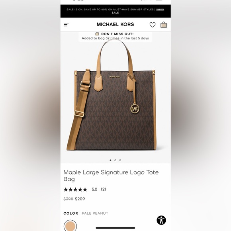
Task: Tap the Maple Large Signature Logo Tote title
Action: 111,176
